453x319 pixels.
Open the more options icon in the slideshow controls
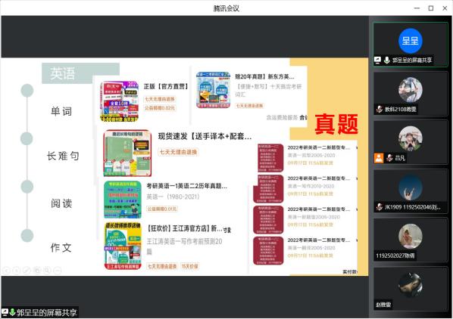point(58,271)
